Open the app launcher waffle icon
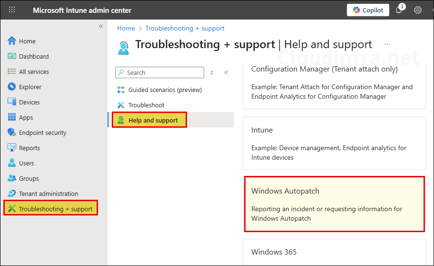The height and width of the screenshot is (266, 434). pos(12,10)
